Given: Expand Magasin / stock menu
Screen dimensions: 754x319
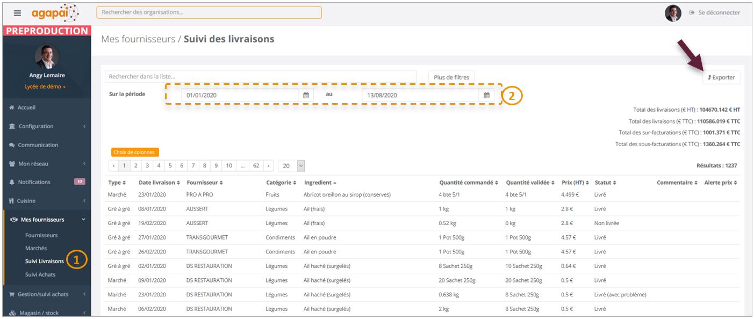Looking at the screenshot, I should pos(47,313).
